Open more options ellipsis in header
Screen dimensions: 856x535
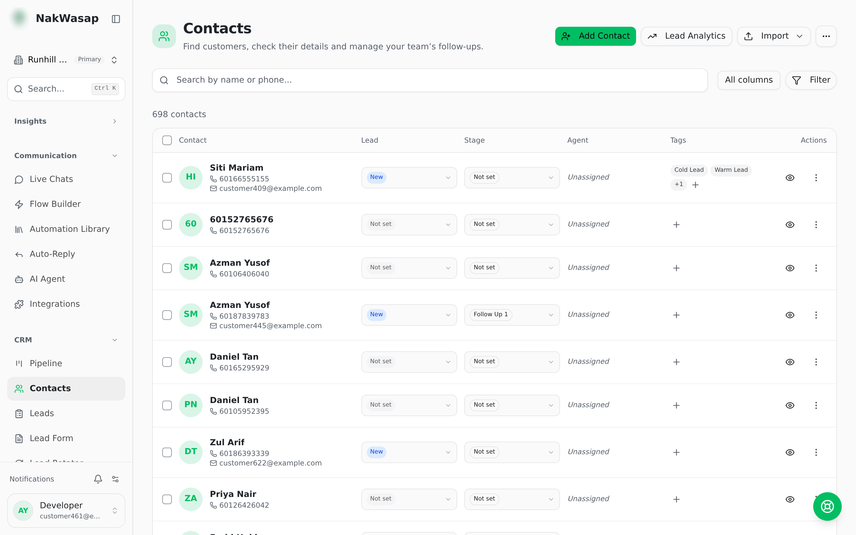click(826, 36)
